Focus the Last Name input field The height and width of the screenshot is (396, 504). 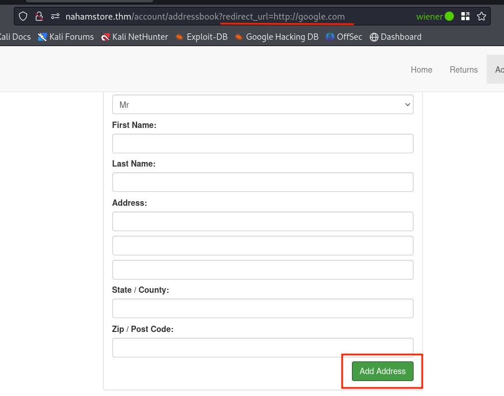click(263, 182)
